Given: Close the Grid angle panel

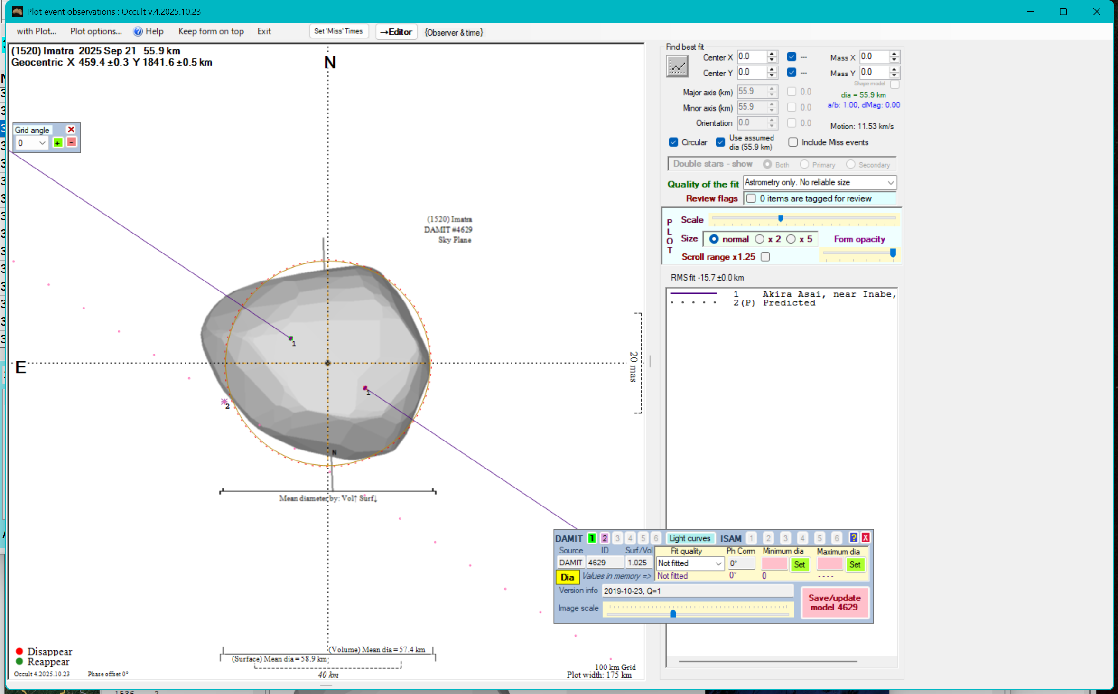Looking at the screenshot, I should (71, 130).
